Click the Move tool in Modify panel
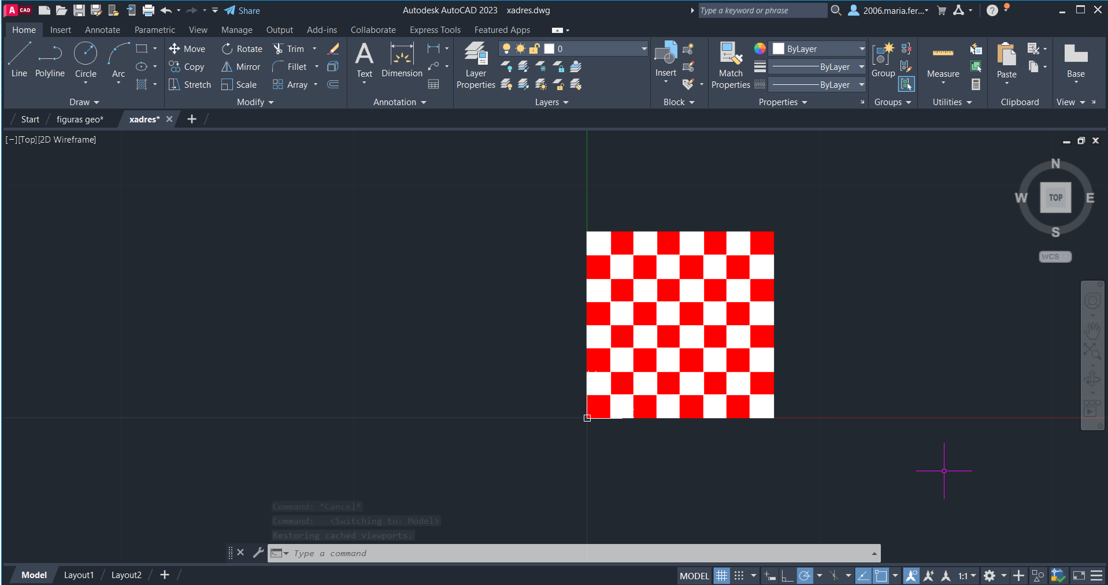 (x=187, y=49)
